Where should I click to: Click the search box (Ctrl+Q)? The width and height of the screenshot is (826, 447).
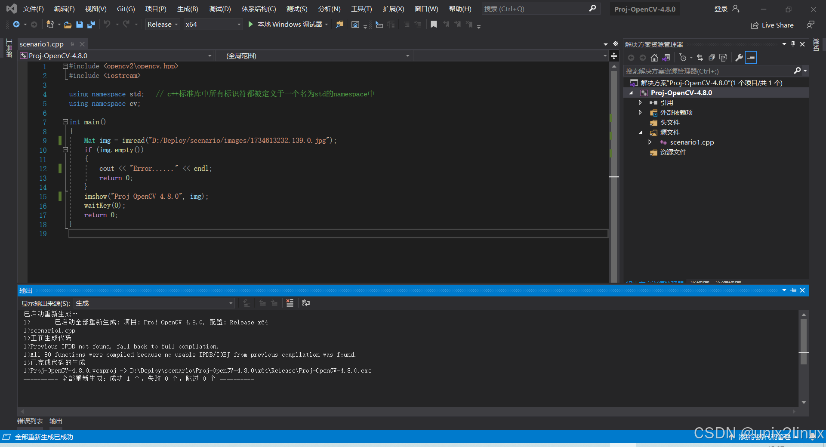point(540,9)
